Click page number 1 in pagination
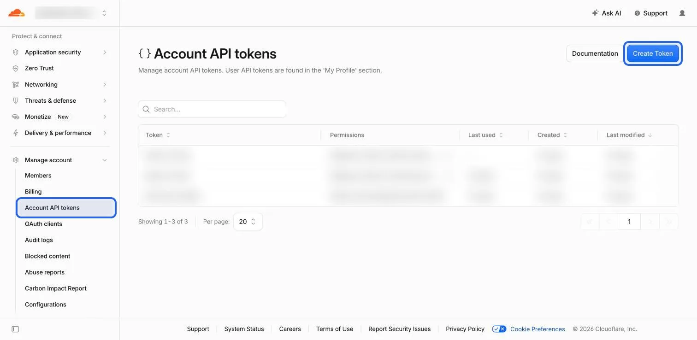697x340 pixels. click(x=629, y=222)
